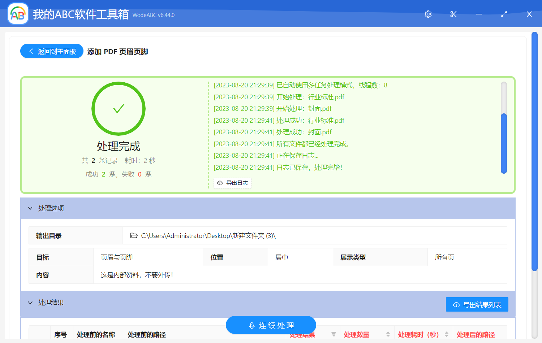
Task: Click the 处理后的路径 column header
Action: pyautogui.click(x=476, y=335)
